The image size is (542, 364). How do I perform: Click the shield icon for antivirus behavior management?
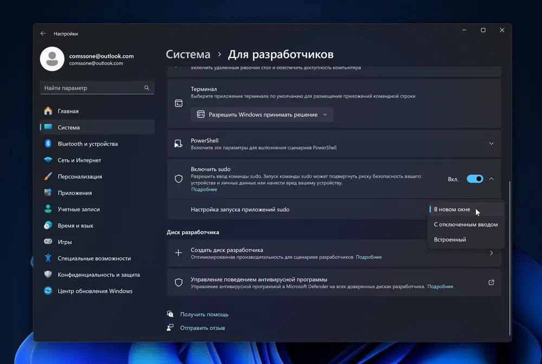[x=179, y=283]
